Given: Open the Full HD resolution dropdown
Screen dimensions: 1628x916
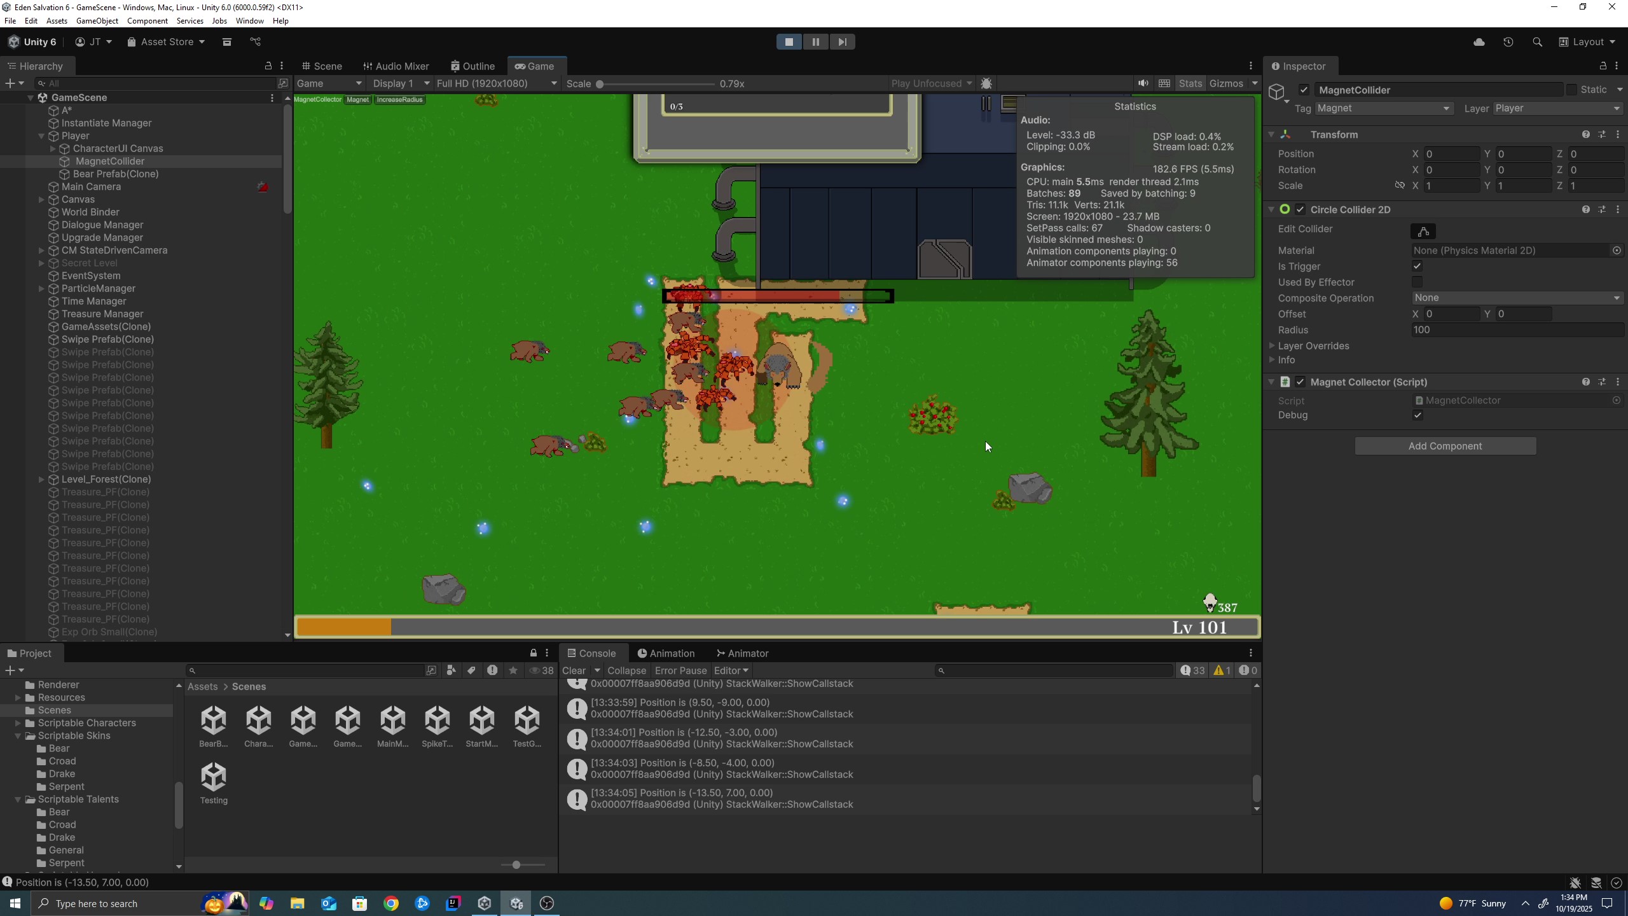Looking at the screenshot, I should 496,83.
